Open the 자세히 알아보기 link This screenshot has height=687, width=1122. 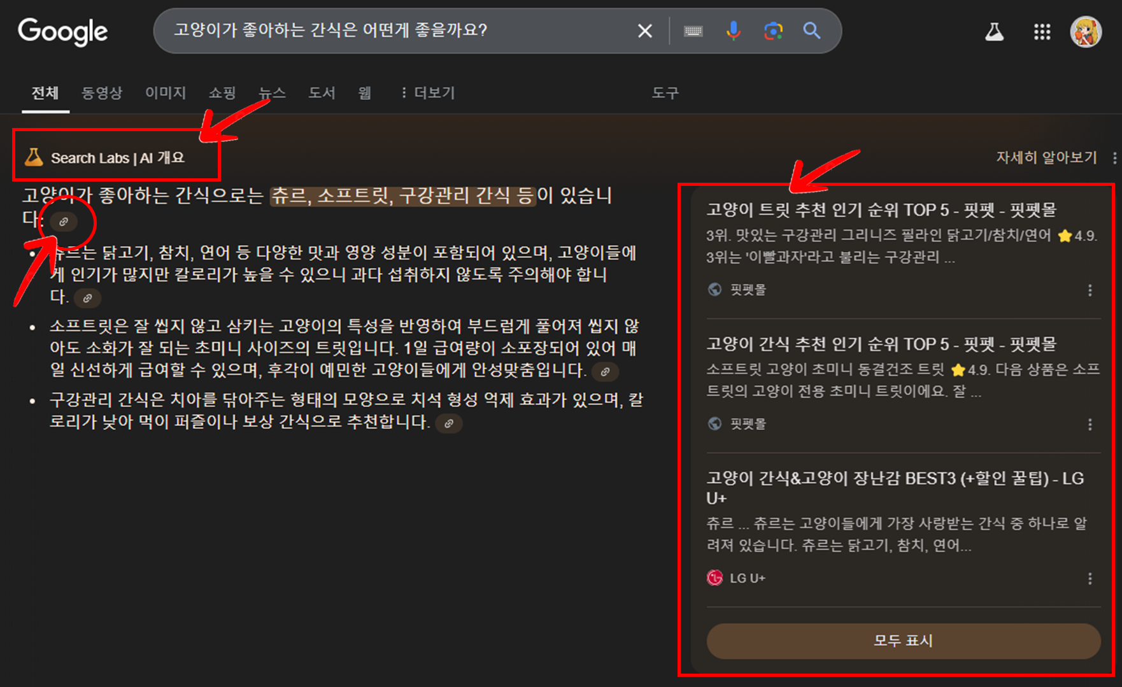pyautogui.click(x=1046, y=157)
